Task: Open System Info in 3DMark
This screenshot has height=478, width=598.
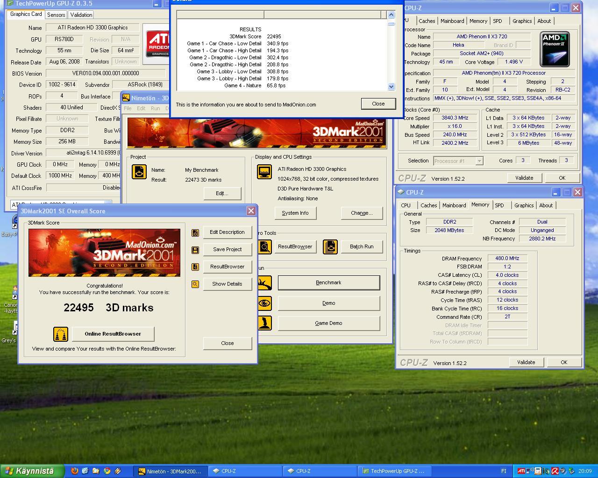Action: coord(295,213)
